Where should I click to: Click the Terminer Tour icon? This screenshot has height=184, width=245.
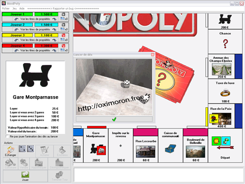tap(59, 176)
